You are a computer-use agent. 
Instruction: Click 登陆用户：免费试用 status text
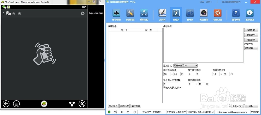click(x=152, y=112)
